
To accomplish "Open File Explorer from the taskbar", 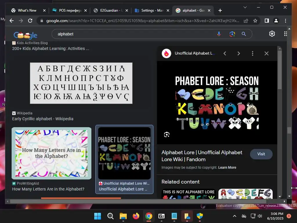I will click(x=123, y=216).
